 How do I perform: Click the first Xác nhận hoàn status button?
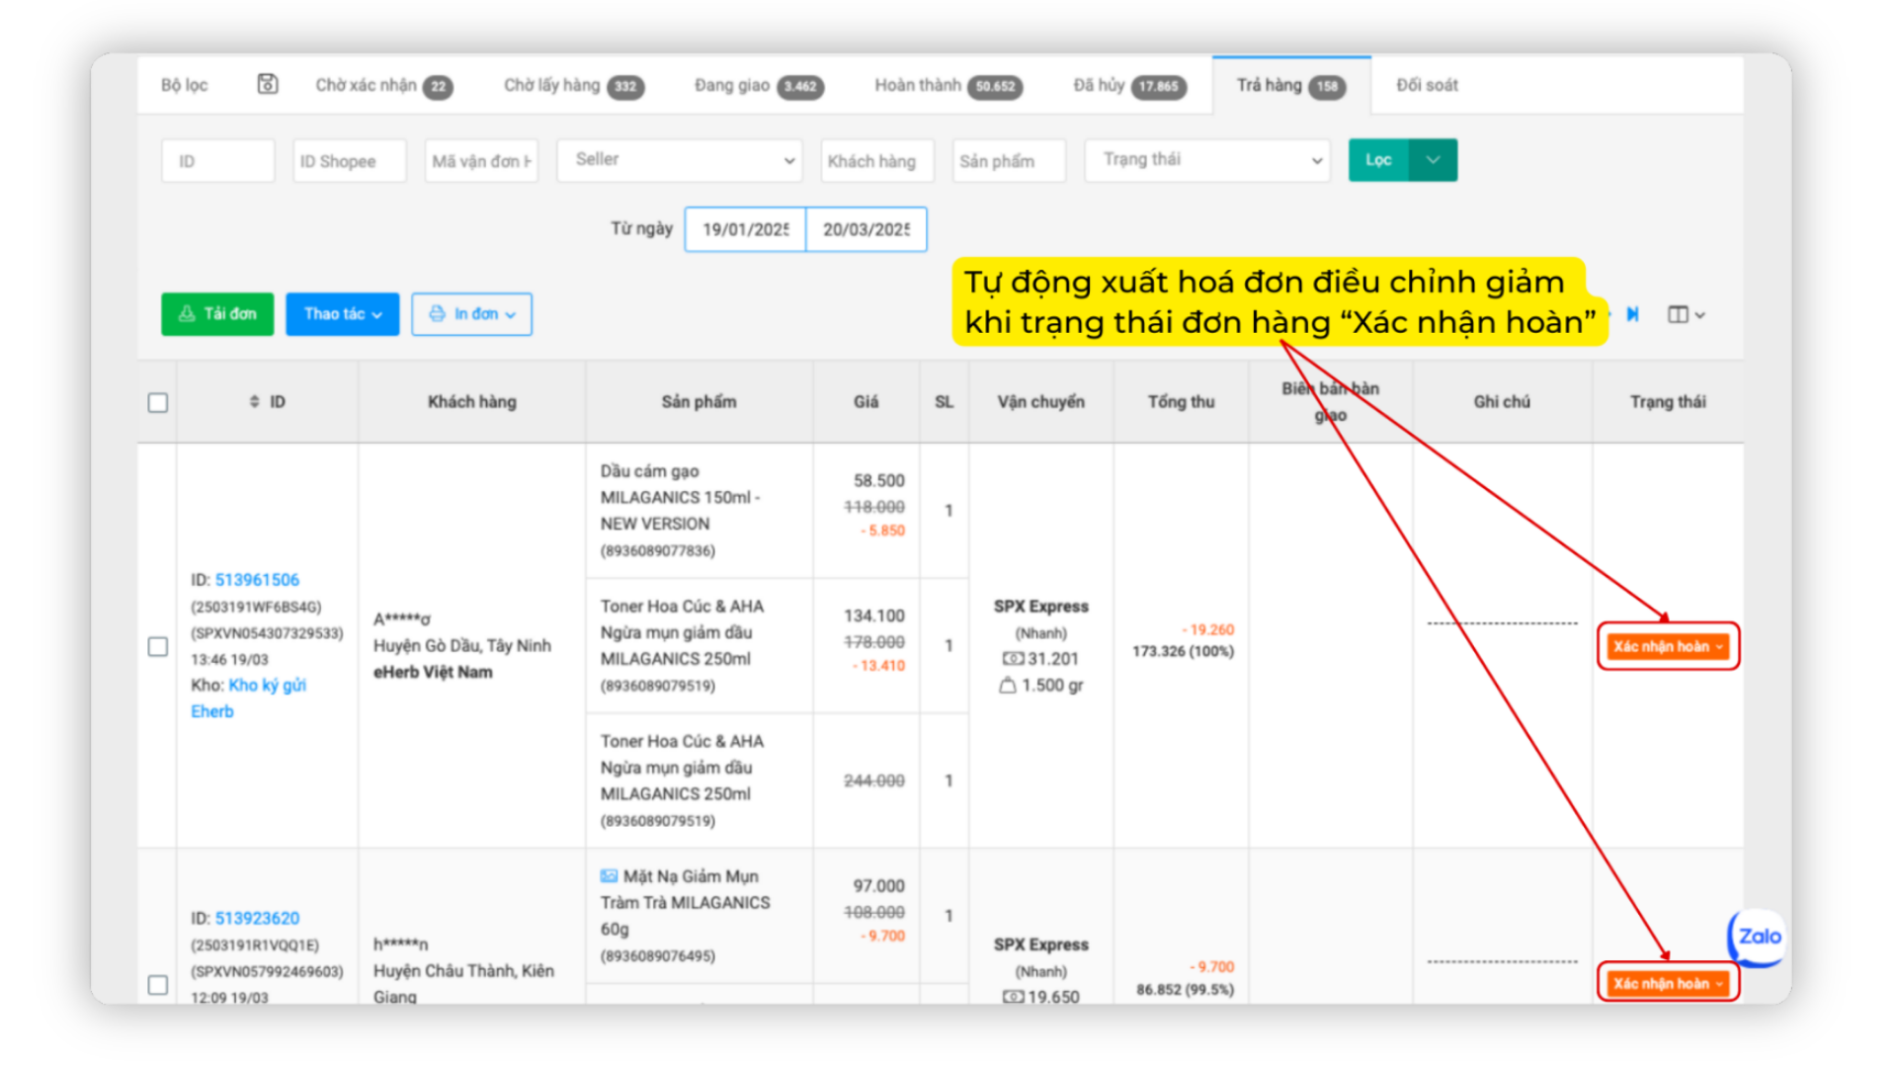click(x=1667, y=646)
